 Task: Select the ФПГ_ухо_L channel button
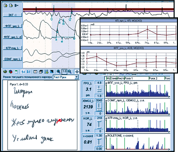(x=12, y=26)
